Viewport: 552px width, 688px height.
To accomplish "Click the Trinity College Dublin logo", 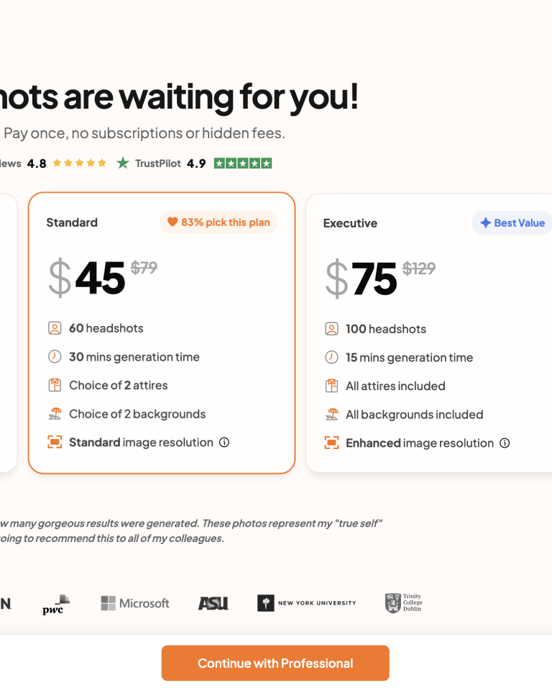I will [403, 603].
